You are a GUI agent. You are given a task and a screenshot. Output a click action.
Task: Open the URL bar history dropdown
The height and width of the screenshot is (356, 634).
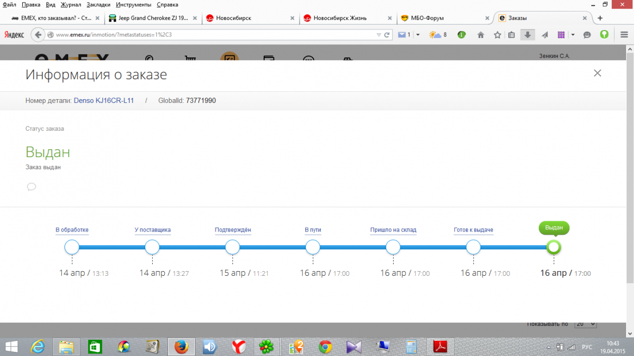(x=378, y=35)
